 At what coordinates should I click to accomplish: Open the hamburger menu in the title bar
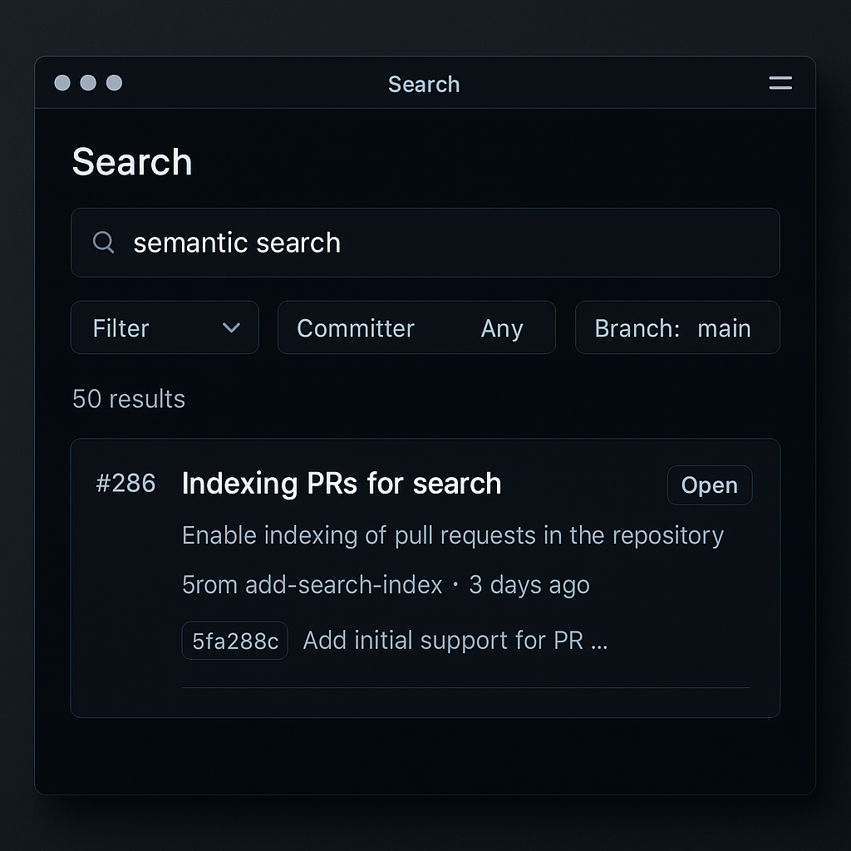[x=780, y=83]
